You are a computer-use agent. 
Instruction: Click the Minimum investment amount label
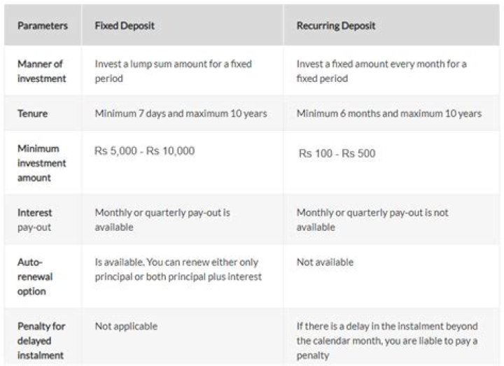(x=42, y=163)
